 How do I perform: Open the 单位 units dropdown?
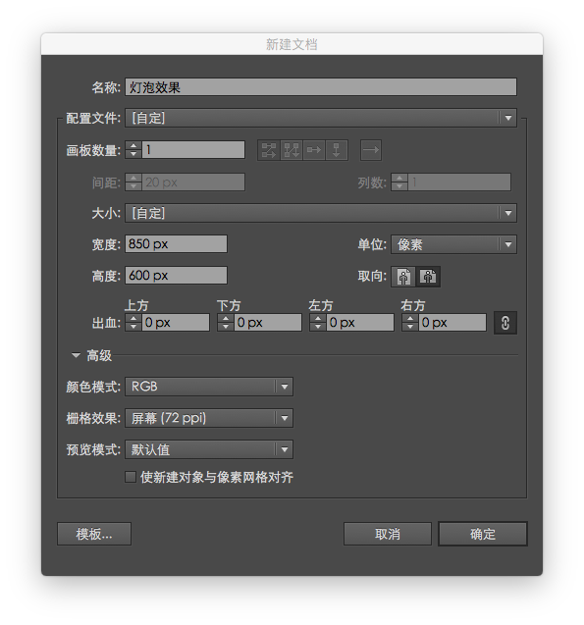click(453, 244)
